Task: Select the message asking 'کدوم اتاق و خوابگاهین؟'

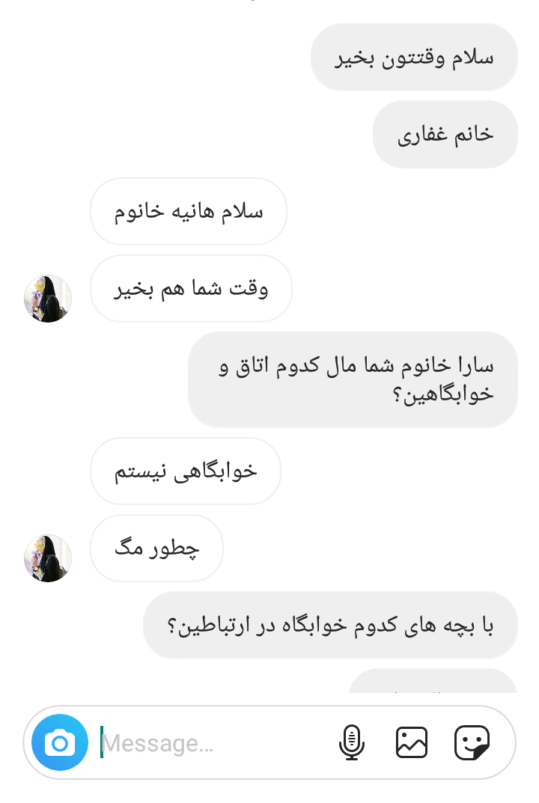Action: pos(353,379)
